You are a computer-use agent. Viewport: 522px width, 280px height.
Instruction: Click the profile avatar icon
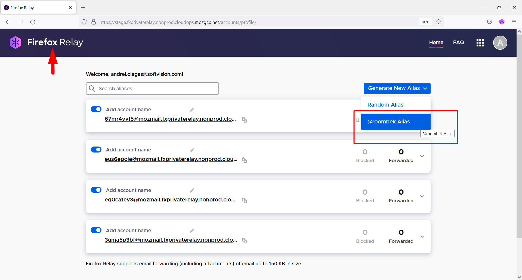click(500, 43)
